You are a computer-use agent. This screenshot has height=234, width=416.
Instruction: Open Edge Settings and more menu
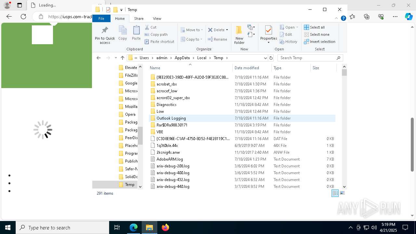point(395,17)
